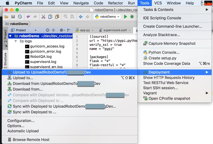This screenshot has width=213, height=144.
Task: Choose Sync with Deployed to ... item
Action: (70, 112)
